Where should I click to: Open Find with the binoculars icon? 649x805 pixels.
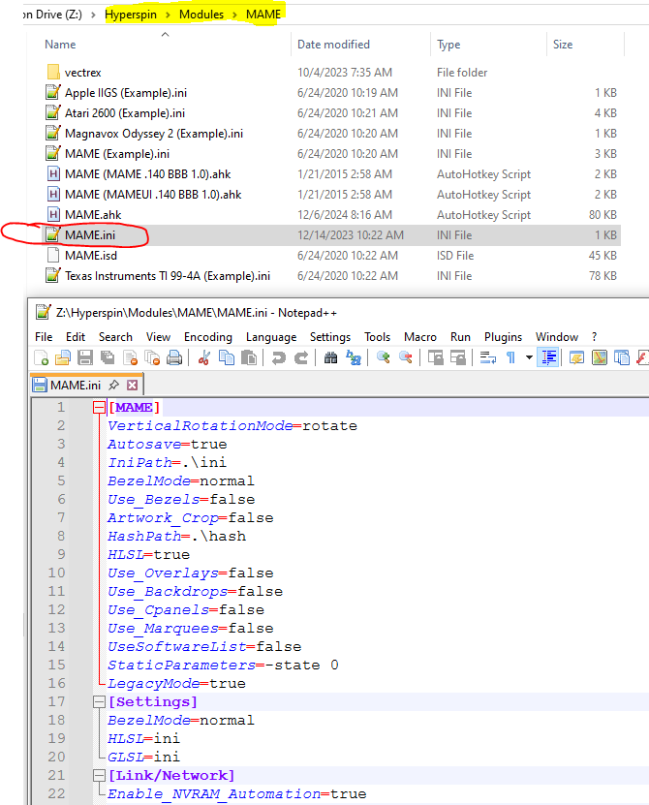pos(330,358)
